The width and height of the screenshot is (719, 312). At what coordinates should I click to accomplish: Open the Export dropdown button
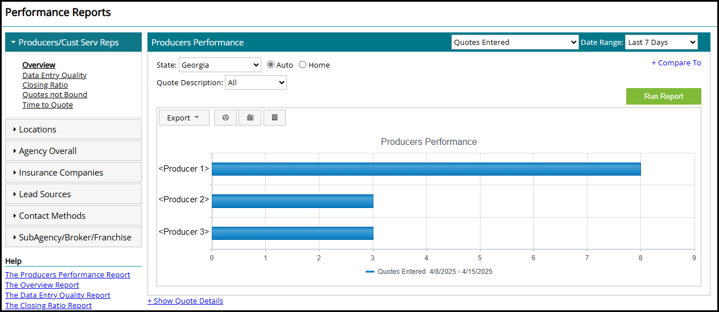184,118
